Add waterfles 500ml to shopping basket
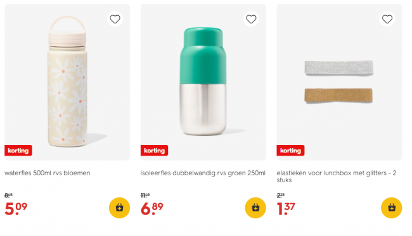This screenshot has height=236, width=412. coord(119,208)
